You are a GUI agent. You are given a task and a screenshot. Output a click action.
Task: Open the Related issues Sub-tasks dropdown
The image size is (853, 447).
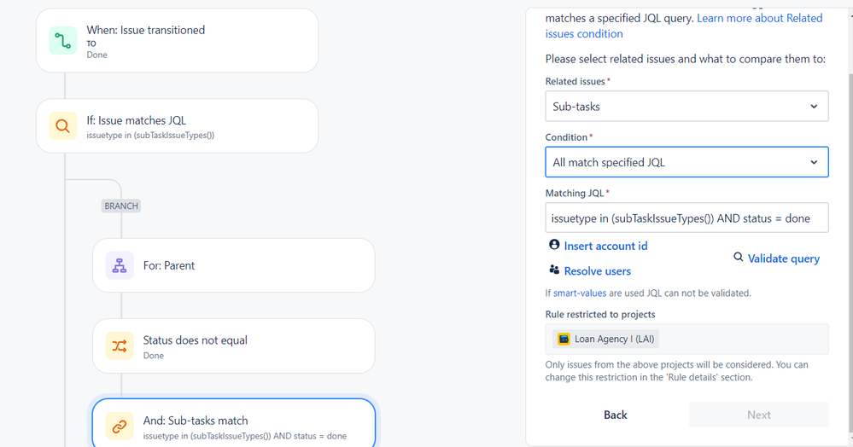click(x=686, y=106)
